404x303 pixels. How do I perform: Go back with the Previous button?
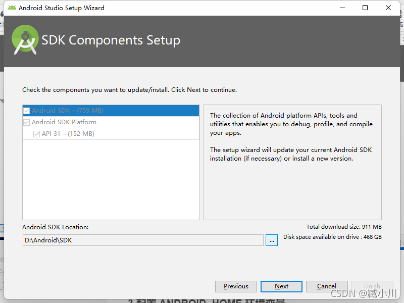point(236,286)
